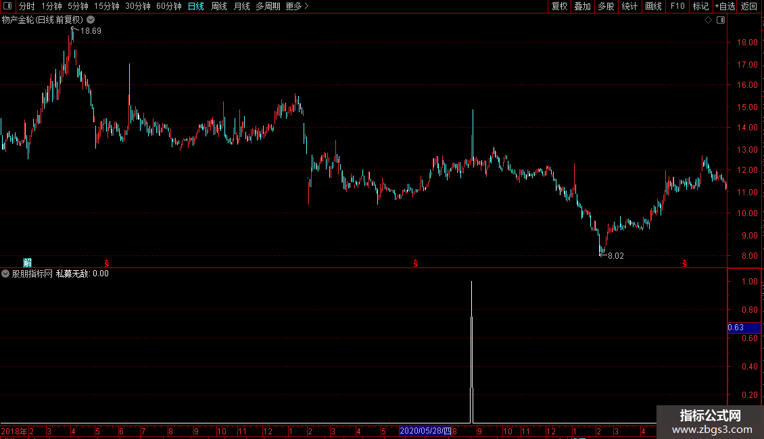
Task: Switch to 月线 monthly chart
Action: click(x=241, y=6)
